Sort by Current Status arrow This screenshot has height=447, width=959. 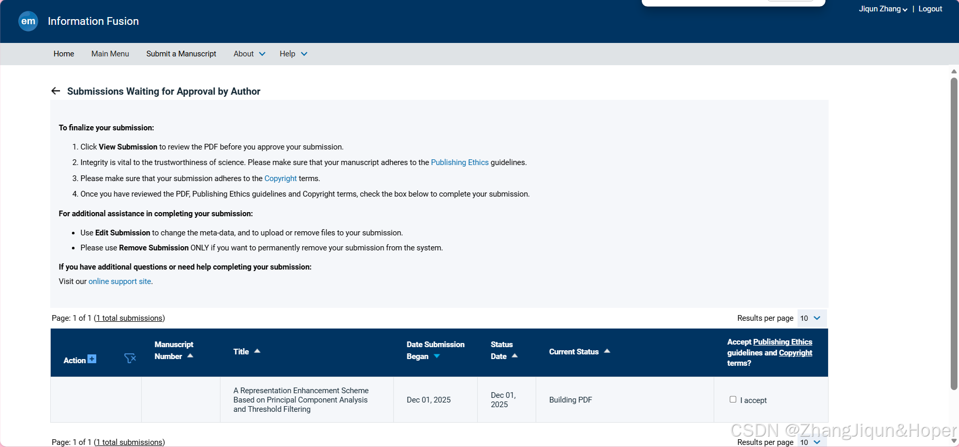607,351
